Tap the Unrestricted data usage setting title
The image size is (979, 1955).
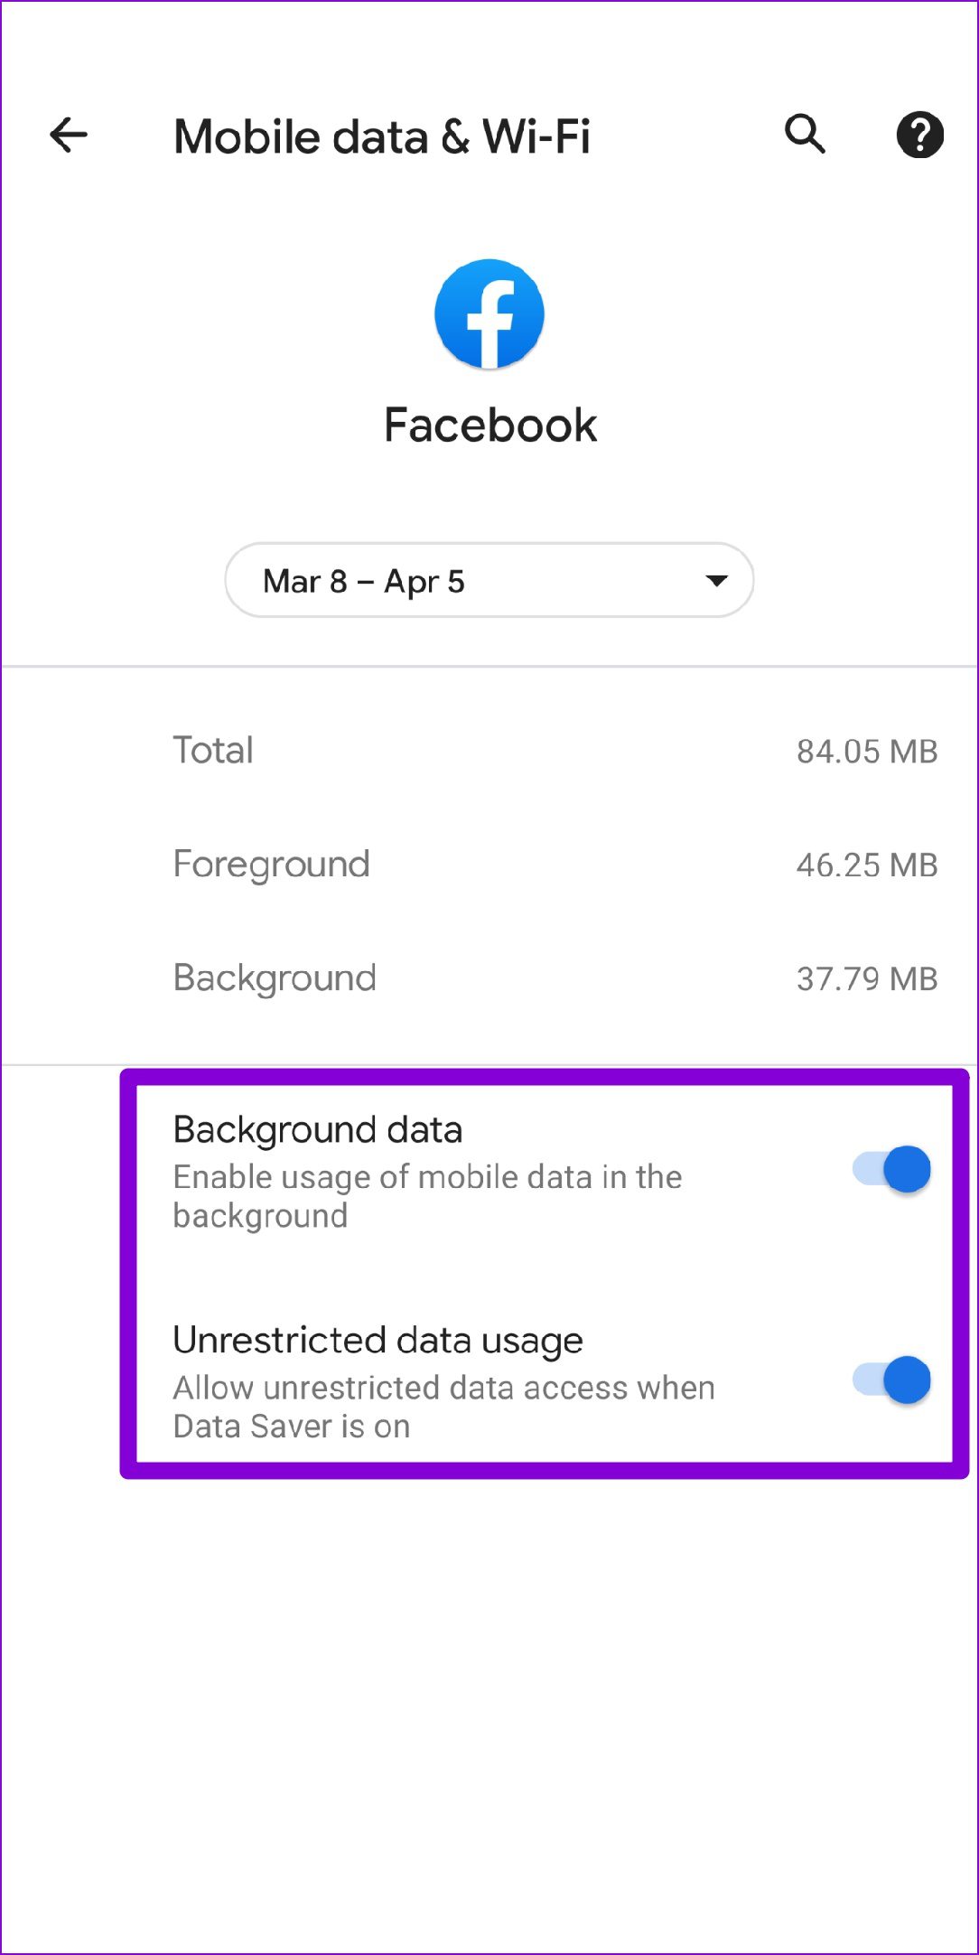(378, 1341)
